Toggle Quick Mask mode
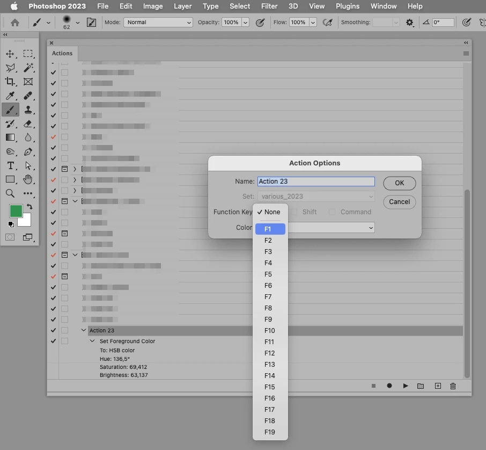The image size is (486, 450). 10,237
